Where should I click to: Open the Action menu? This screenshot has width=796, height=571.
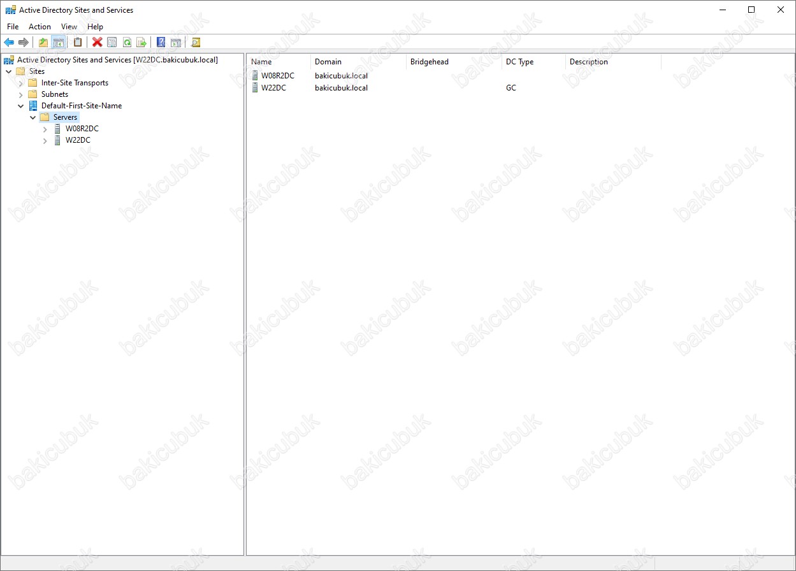click(x=40, y=27)
